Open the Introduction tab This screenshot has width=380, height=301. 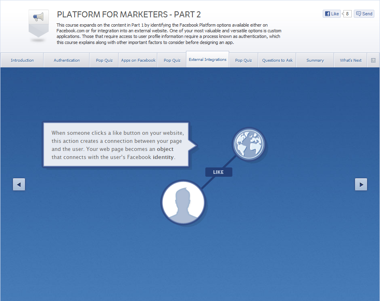coord(22,61)
